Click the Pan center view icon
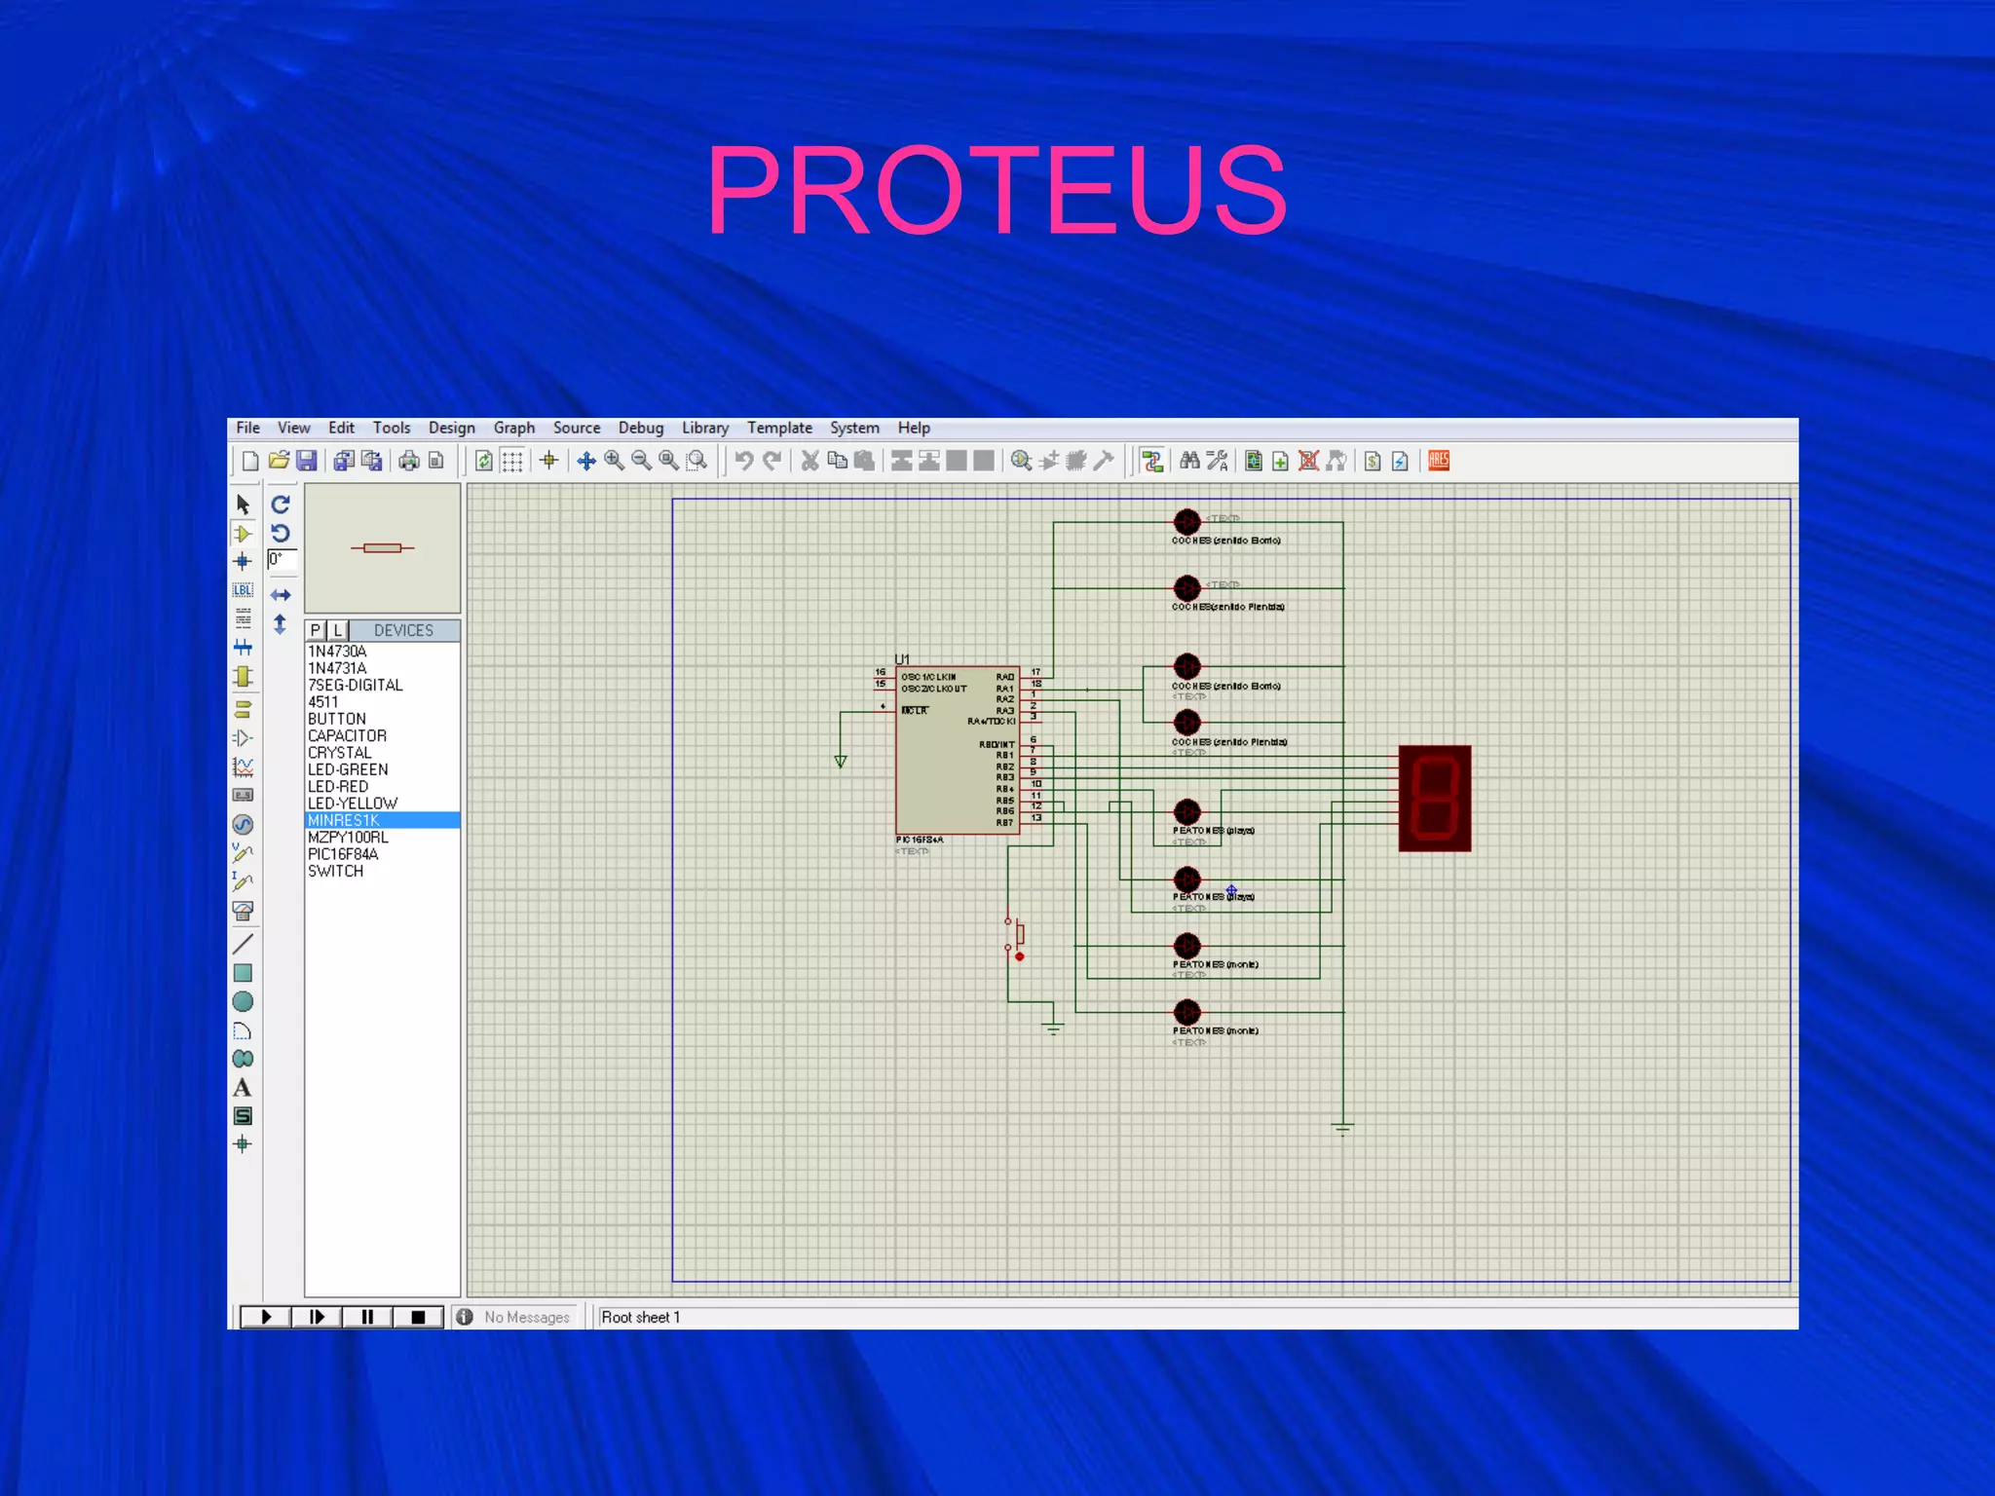 [x=586, y=461]
